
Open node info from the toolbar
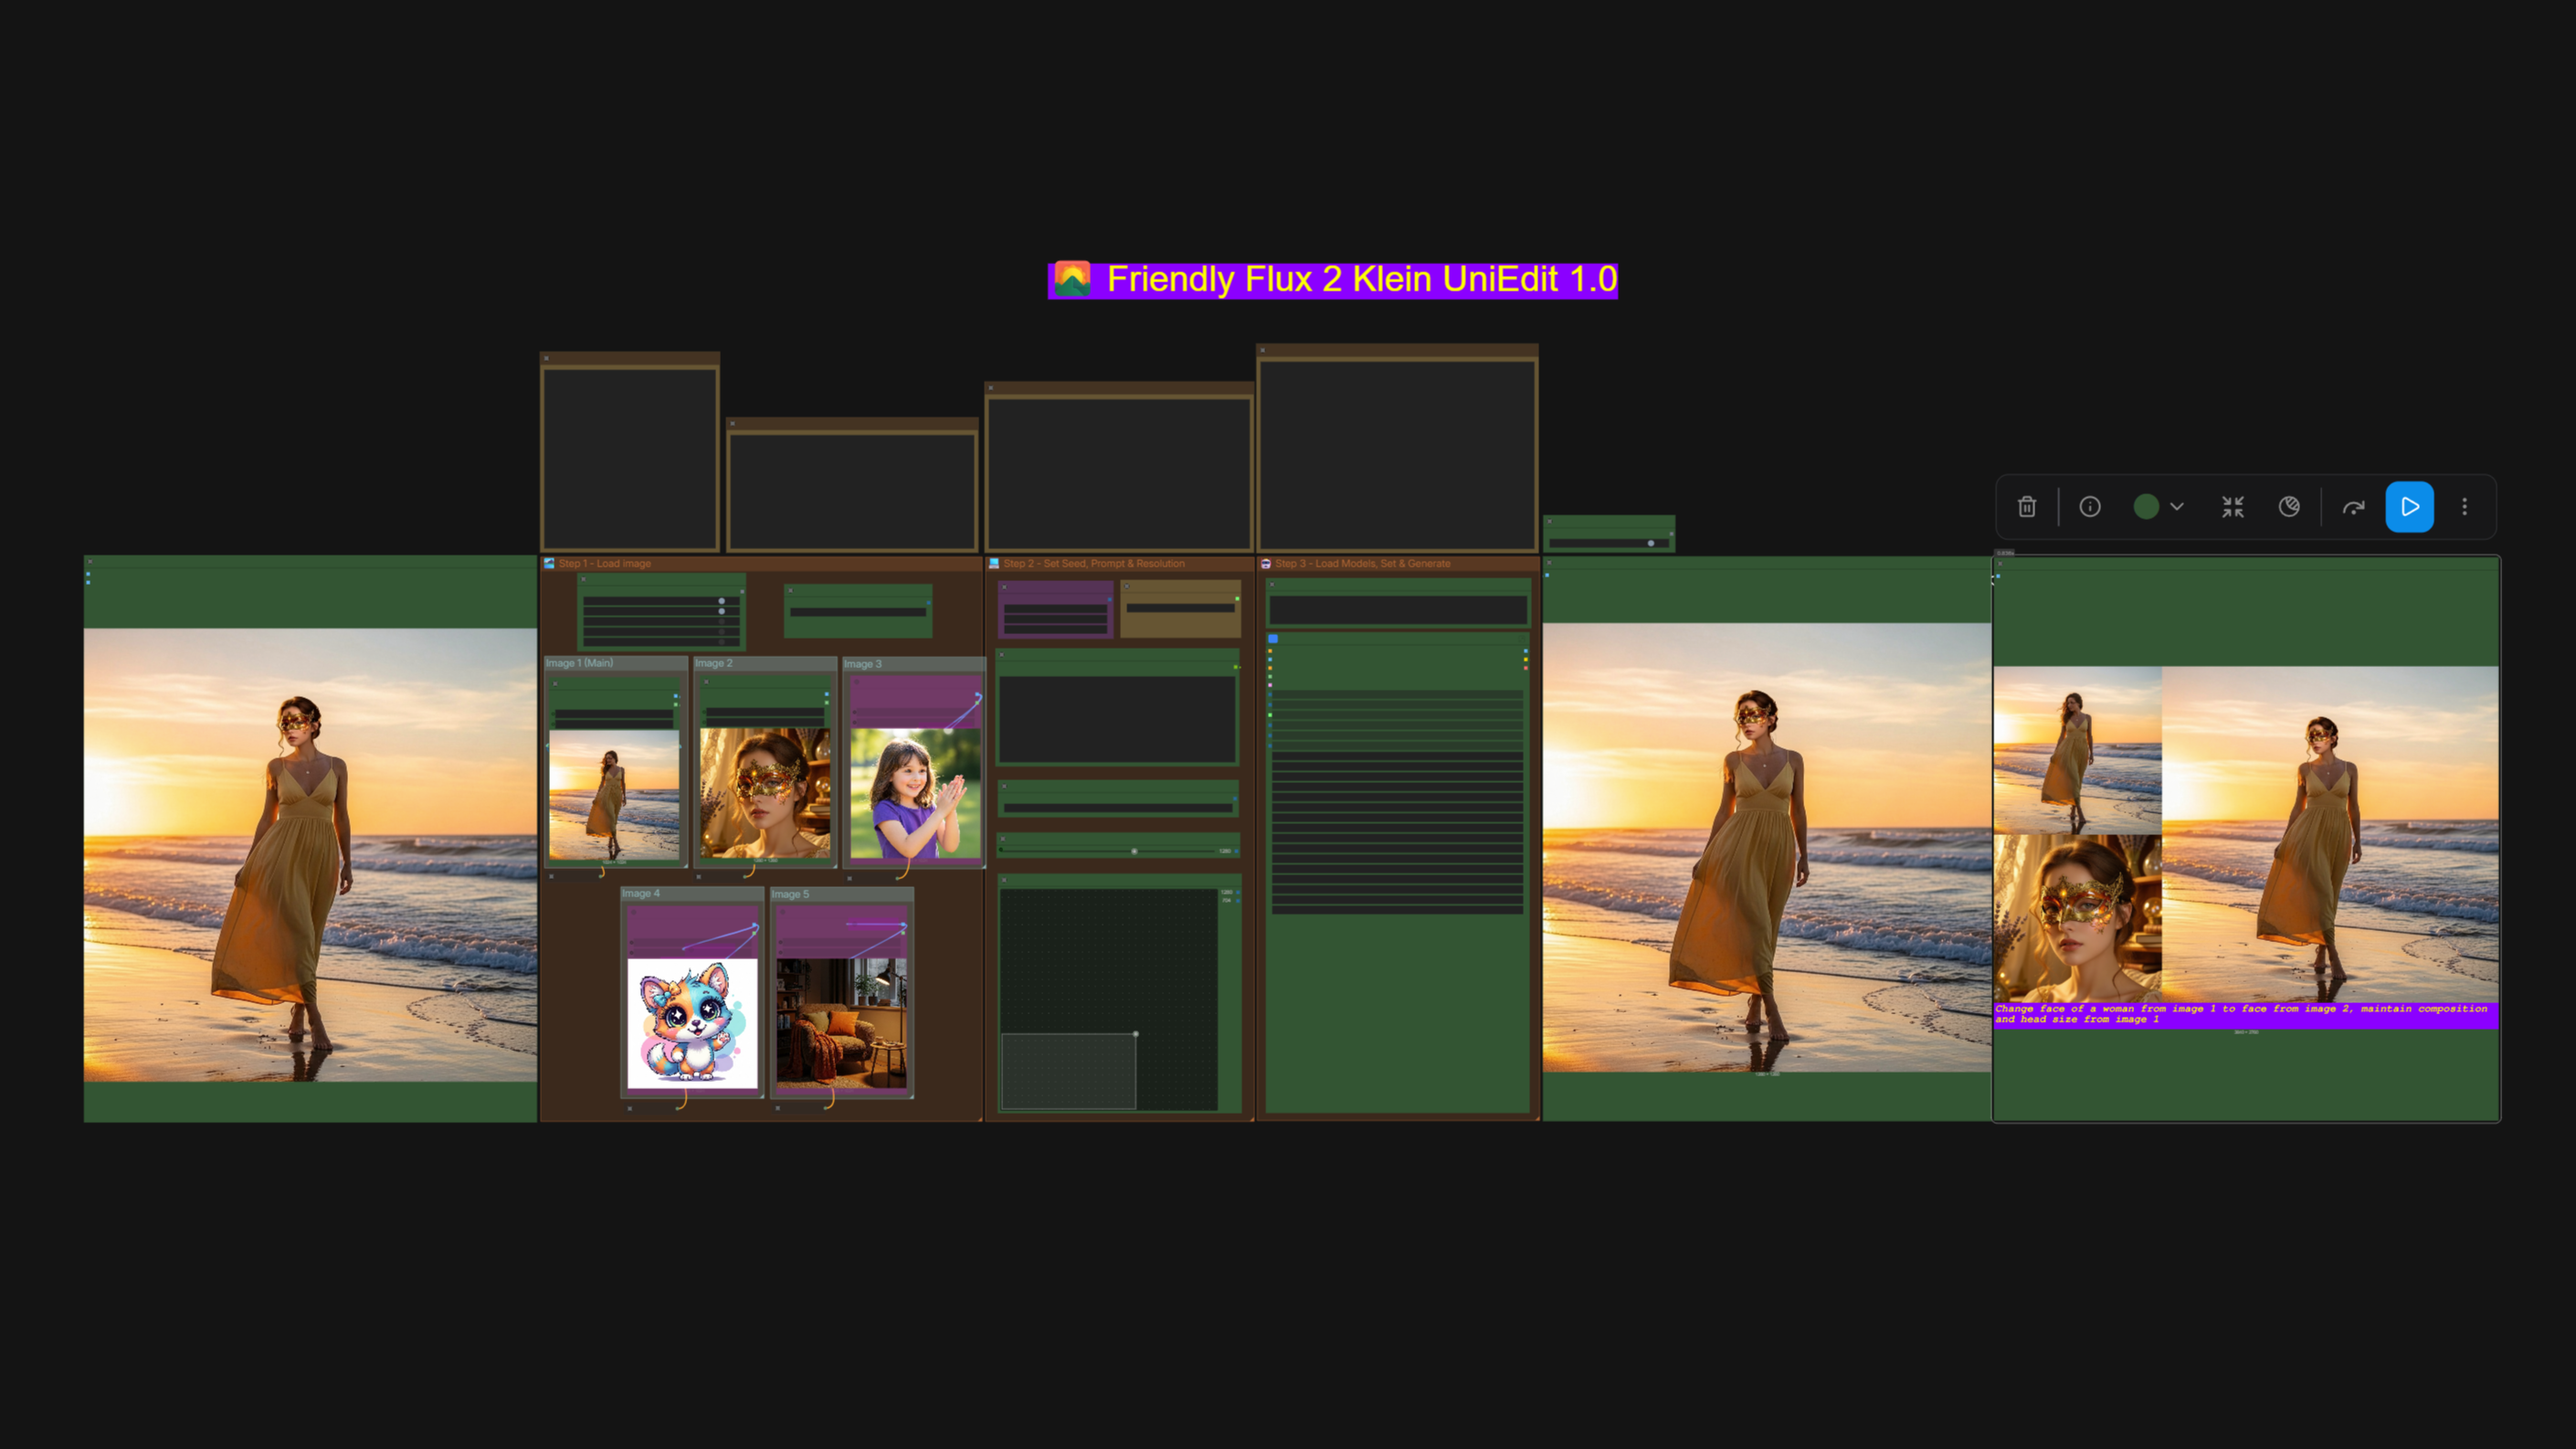pyautogui.click(x=2089, y=507)
